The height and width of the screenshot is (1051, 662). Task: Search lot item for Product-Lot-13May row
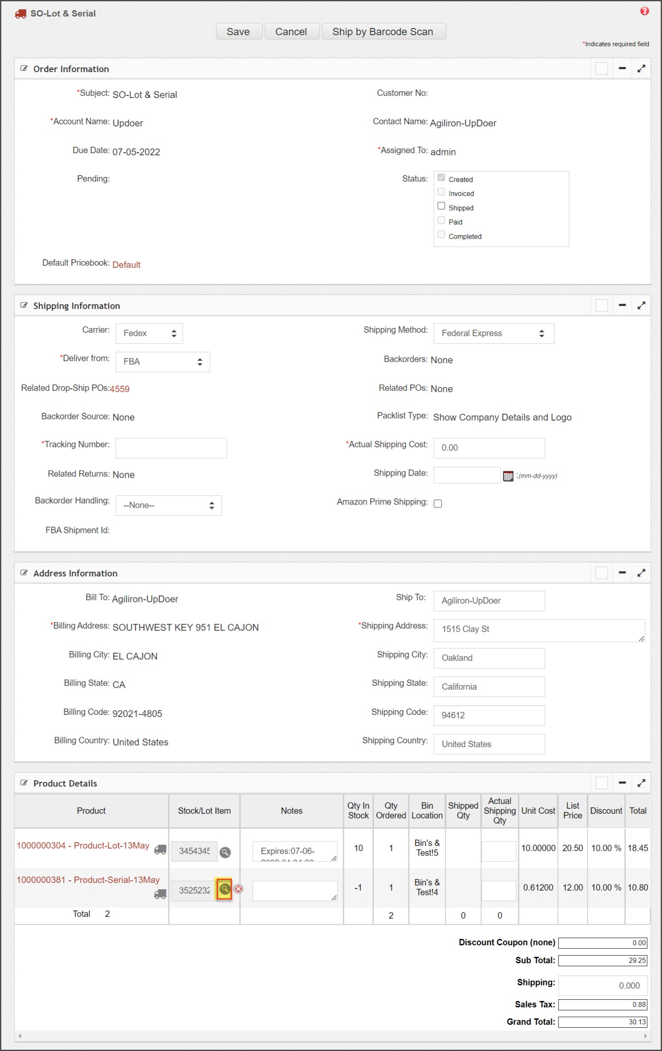point(225,852)
